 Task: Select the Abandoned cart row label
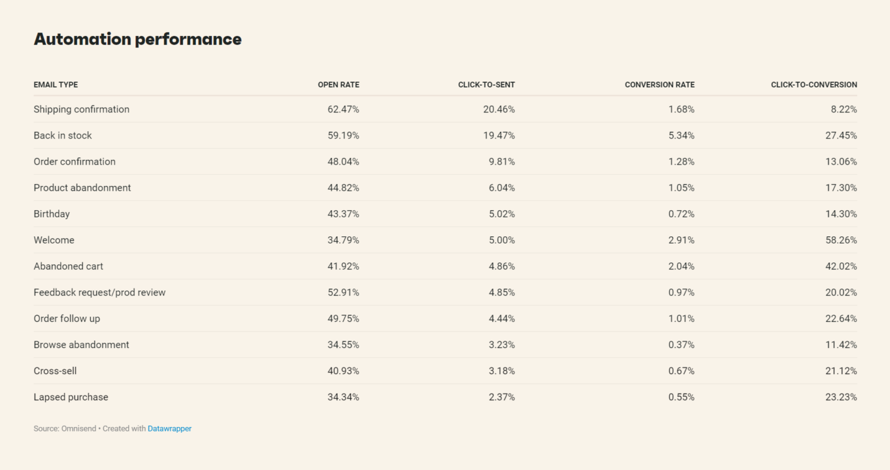69,266
